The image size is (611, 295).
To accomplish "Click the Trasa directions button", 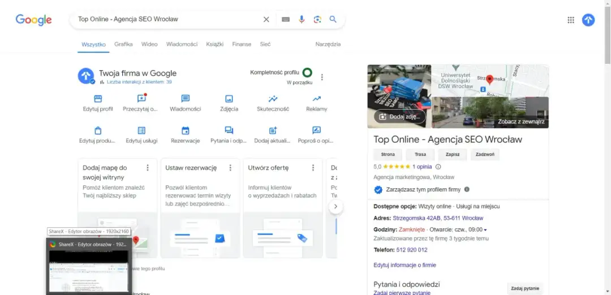I will [420, 154].
